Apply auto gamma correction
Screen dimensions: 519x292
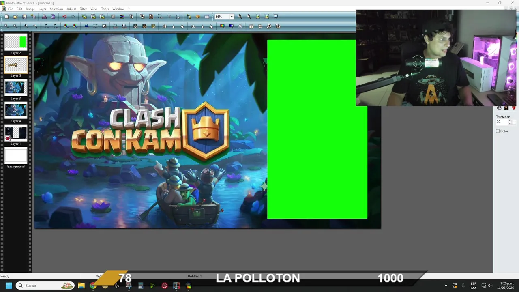[x=115, y=26]
